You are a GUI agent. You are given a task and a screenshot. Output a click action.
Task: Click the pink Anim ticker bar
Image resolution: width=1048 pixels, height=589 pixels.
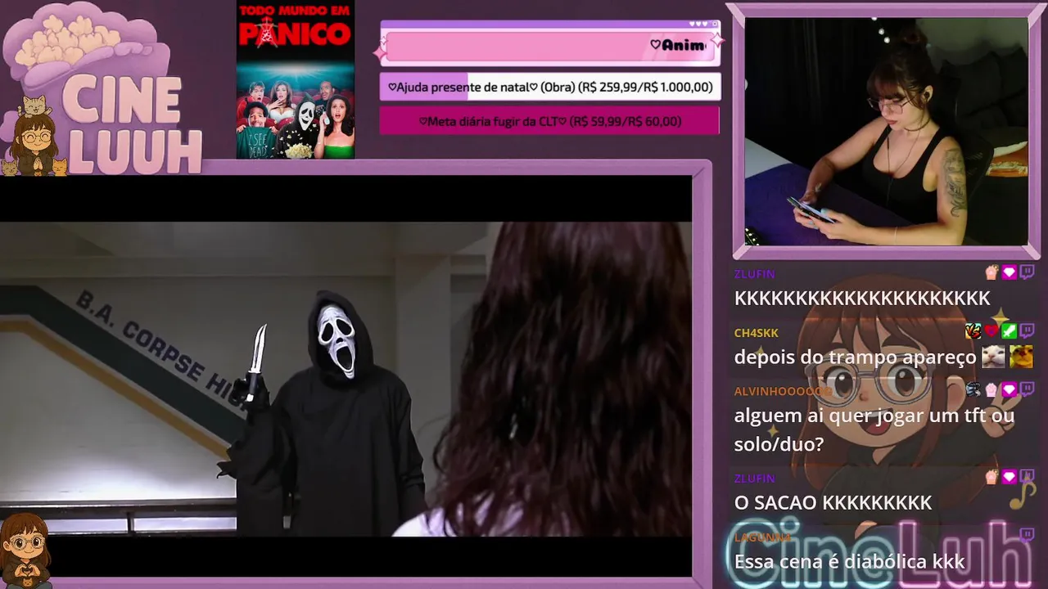point(550,45)
